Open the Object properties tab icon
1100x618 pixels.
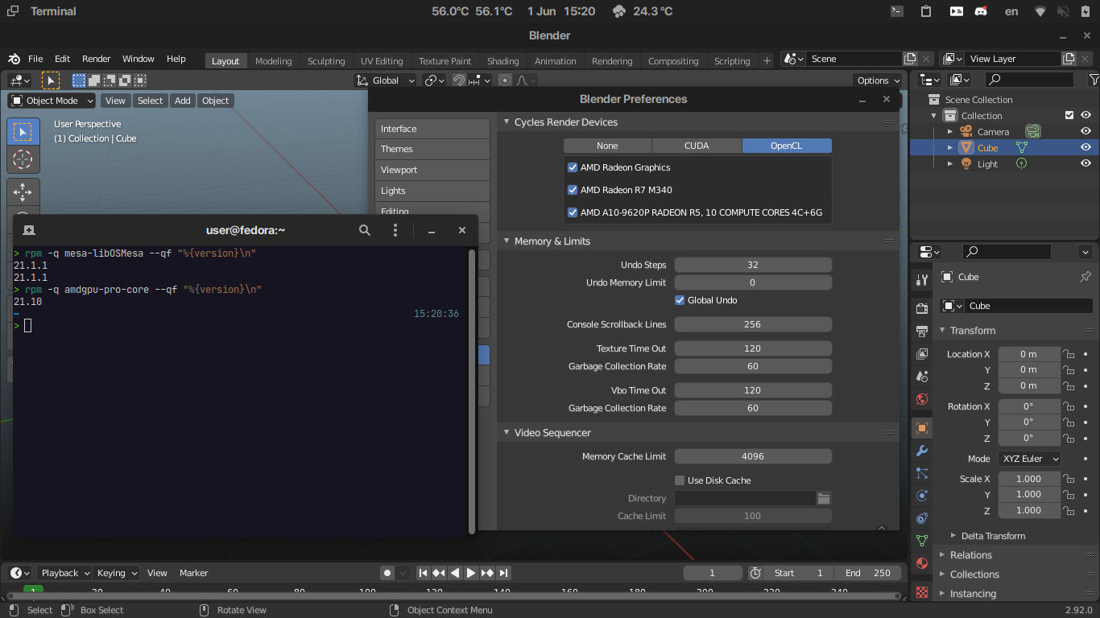(922, 427)
